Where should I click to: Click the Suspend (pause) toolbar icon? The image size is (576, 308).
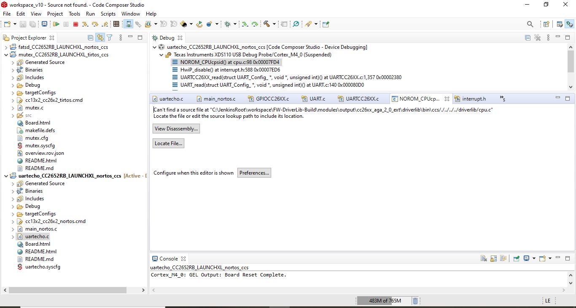[66, 24]
